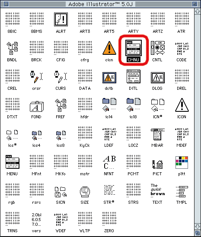Select the CURS cursor resource icon
The width and height of the screenshot is (201, 237).
pos(61,77)
